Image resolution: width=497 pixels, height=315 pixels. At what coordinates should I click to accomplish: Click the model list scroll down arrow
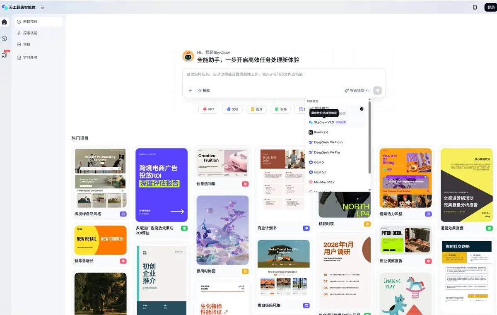coord(369,190)
